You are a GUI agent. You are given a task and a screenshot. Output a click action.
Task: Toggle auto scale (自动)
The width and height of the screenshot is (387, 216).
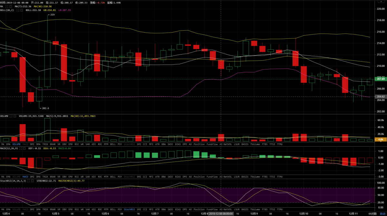click(x=382, y=214)
